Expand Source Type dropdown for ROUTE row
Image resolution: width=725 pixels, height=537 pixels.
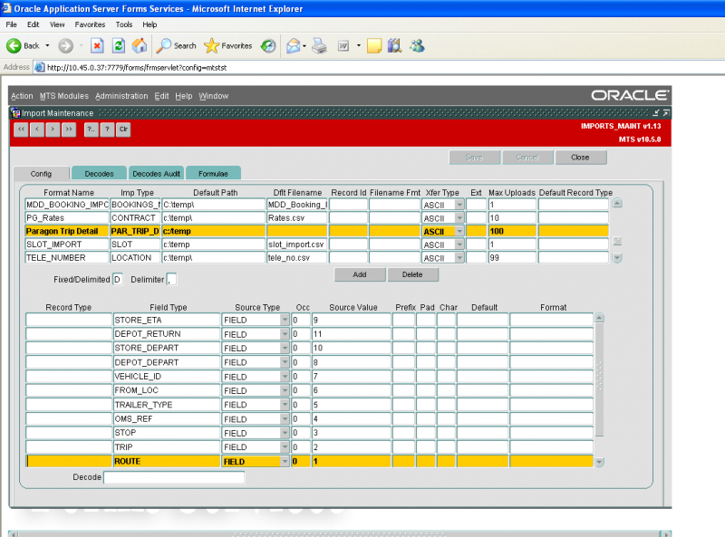(285, 461)
